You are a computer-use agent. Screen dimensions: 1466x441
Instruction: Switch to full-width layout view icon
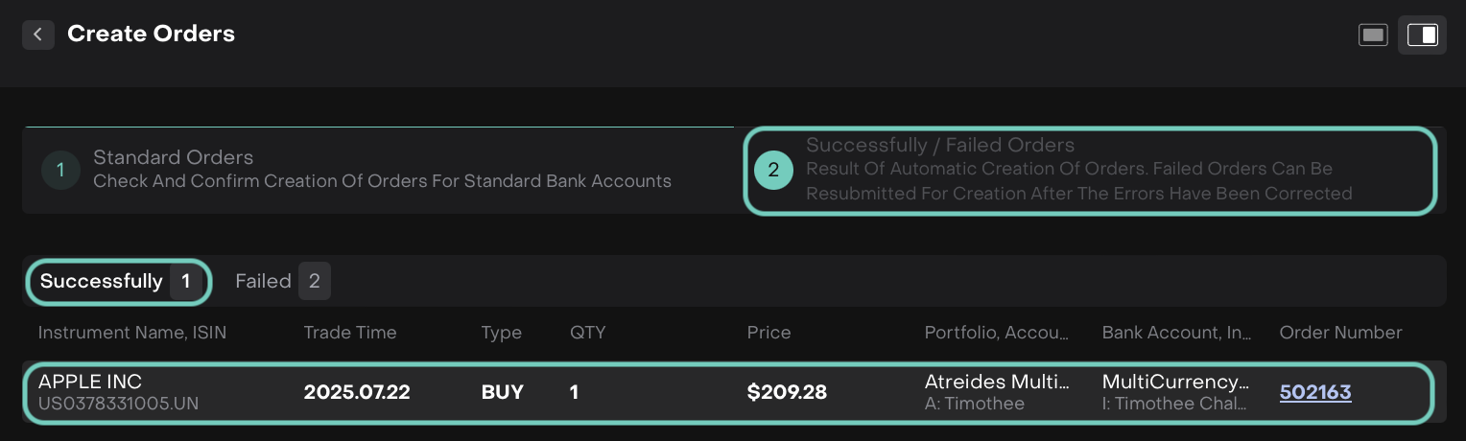(x=1373, y=35)
